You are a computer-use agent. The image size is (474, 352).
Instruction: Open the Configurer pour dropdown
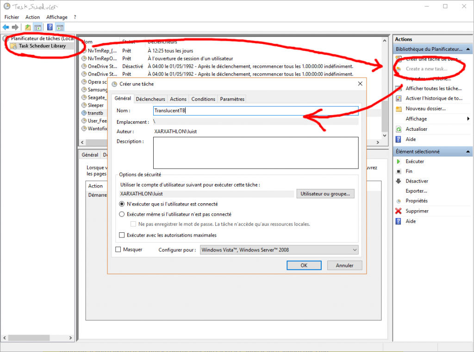click(279, 250)
